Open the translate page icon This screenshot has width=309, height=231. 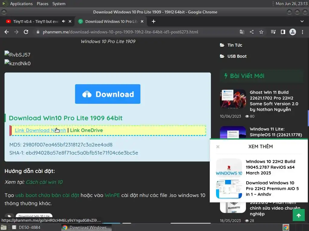tap(242, 32)
